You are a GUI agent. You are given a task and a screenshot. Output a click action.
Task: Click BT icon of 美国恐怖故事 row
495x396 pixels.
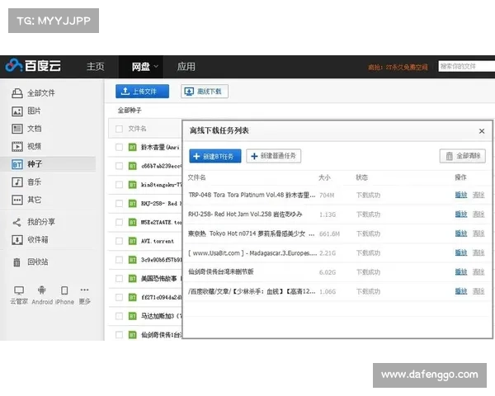(x=133, y=279)
